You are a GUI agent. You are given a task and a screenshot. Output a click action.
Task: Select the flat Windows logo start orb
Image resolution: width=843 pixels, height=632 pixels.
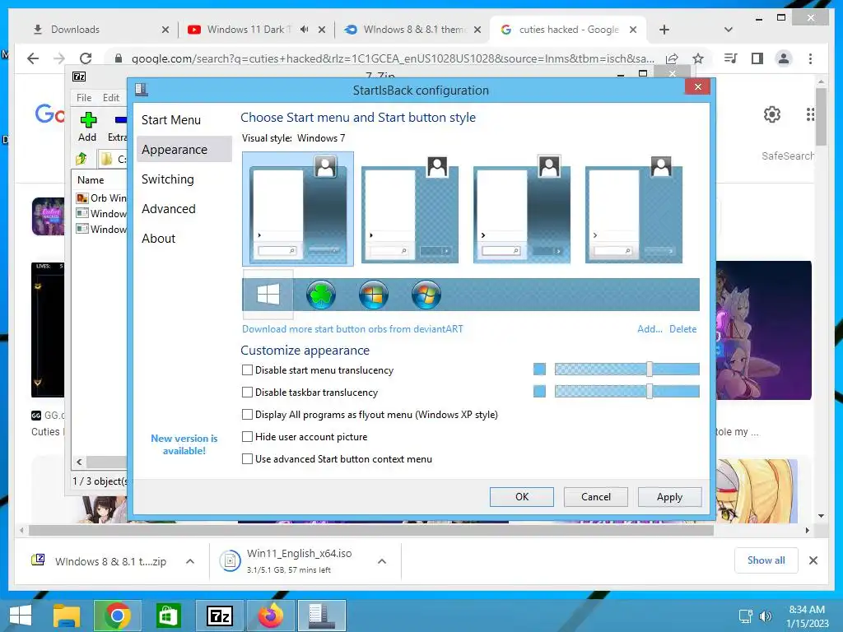(x=268, y=295)
